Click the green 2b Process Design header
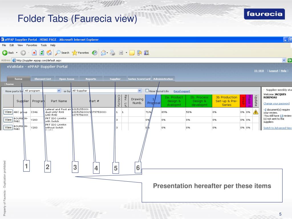The image size is (292, 219). [x=199, y=101]
